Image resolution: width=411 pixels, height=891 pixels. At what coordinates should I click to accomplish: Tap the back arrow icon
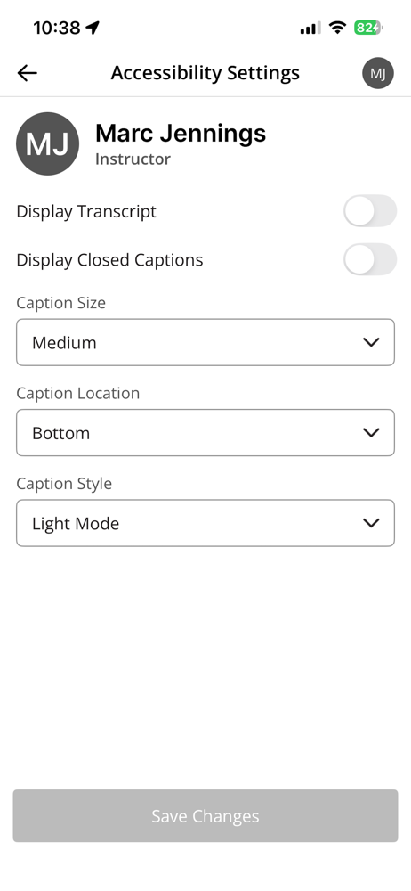27,73
